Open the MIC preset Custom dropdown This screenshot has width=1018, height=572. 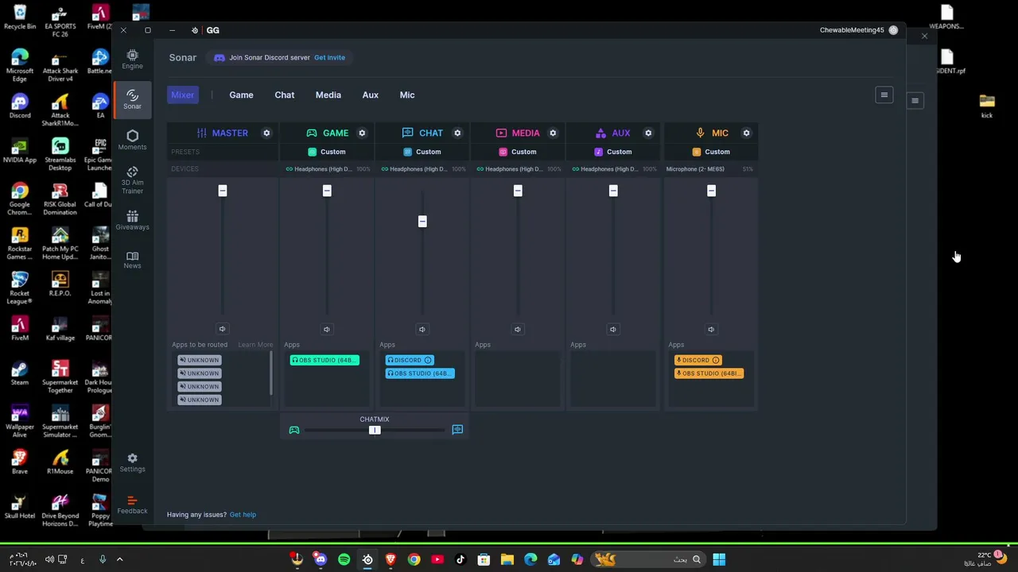[x=711, y=152]
